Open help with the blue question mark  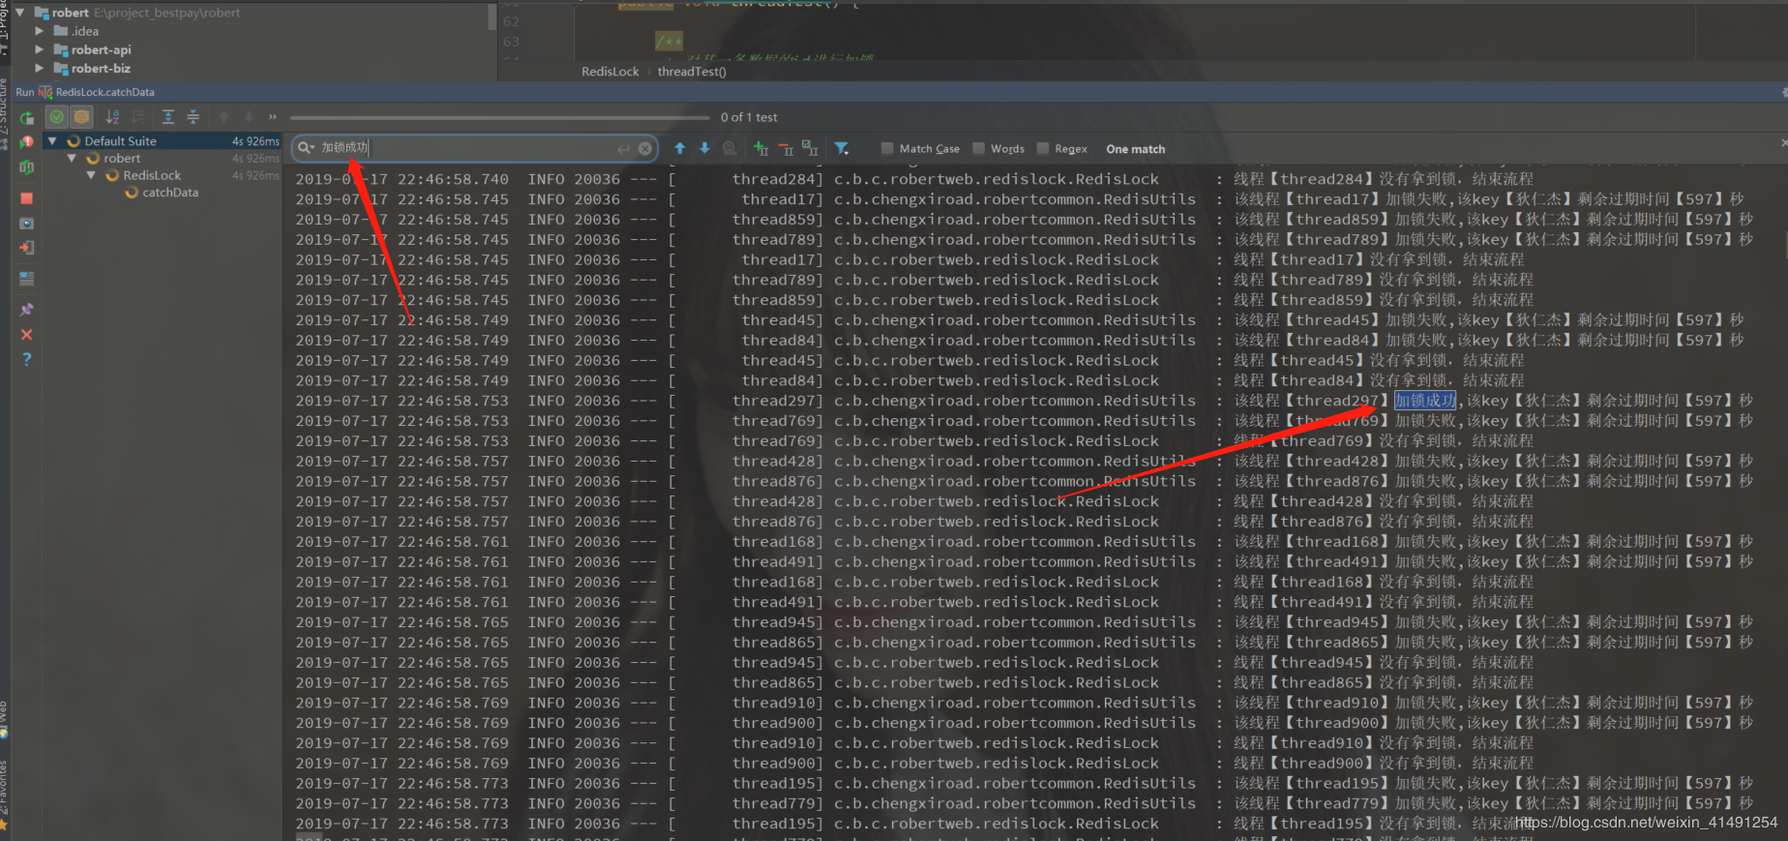point(27,359)
